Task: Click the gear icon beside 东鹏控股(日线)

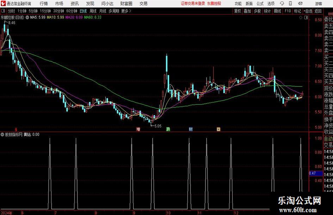Action: [x=27, y=17]
